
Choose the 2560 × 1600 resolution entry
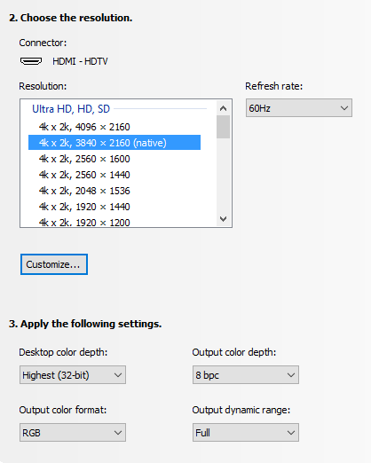[114, 159]
